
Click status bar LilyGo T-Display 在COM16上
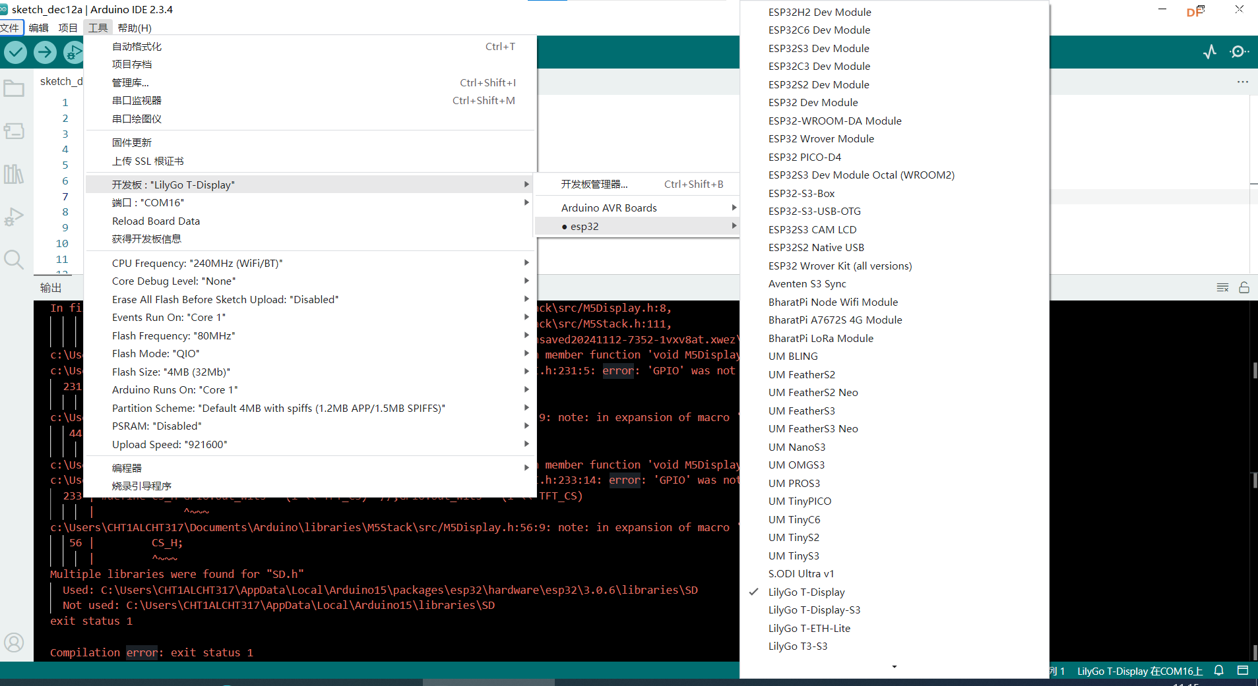pos(1140,671)
